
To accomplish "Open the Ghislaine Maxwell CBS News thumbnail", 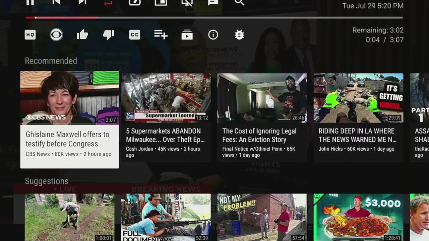I will tap(70, 98).
